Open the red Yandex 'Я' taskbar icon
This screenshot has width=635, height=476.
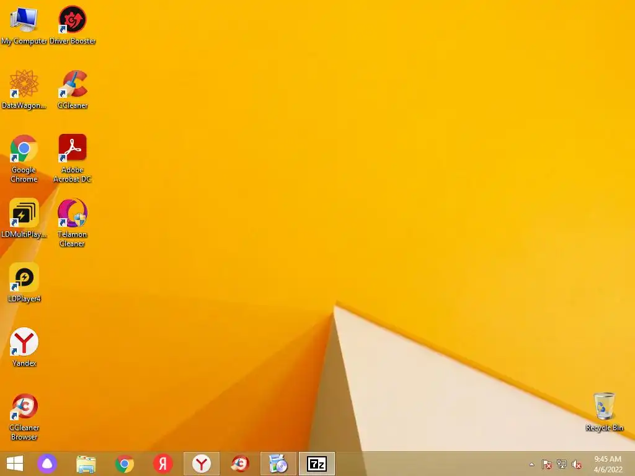tap(163, 464)
